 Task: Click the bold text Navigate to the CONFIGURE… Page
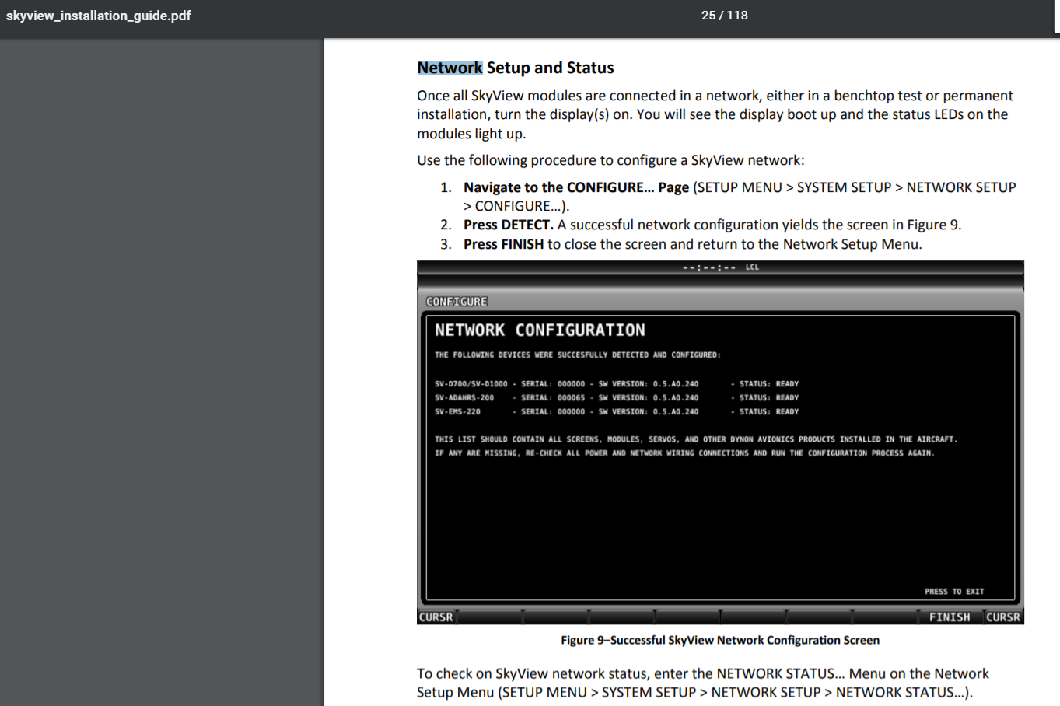[x=576, y=187]
